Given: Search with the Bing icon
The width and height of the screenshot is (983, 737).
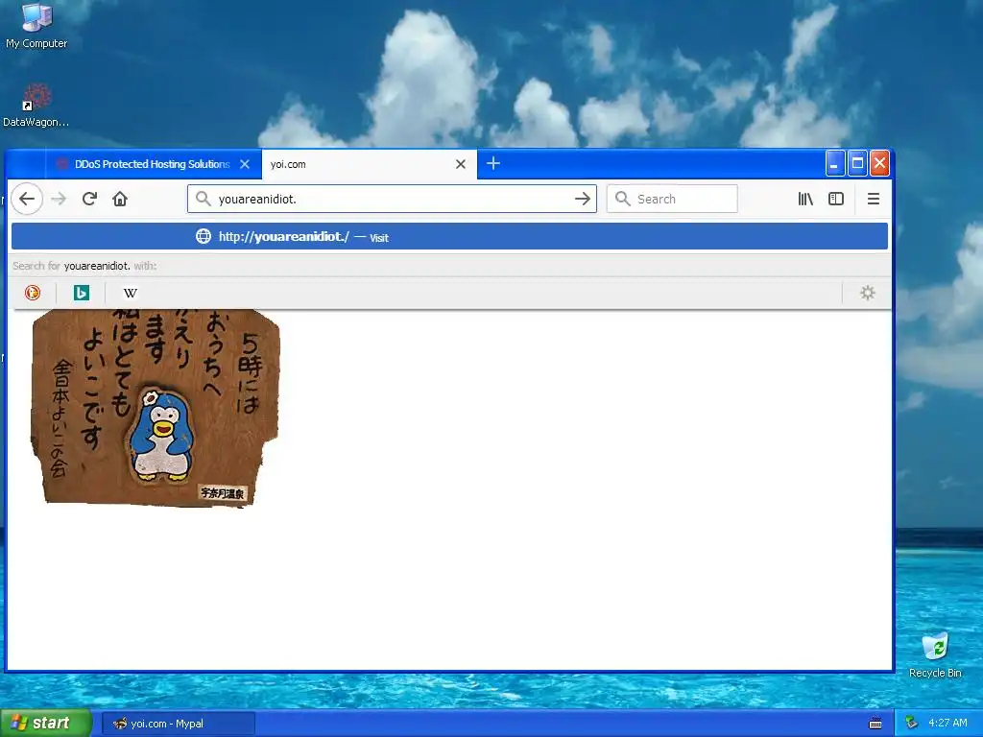Looking at the screenshot, I should click(82, 293).
